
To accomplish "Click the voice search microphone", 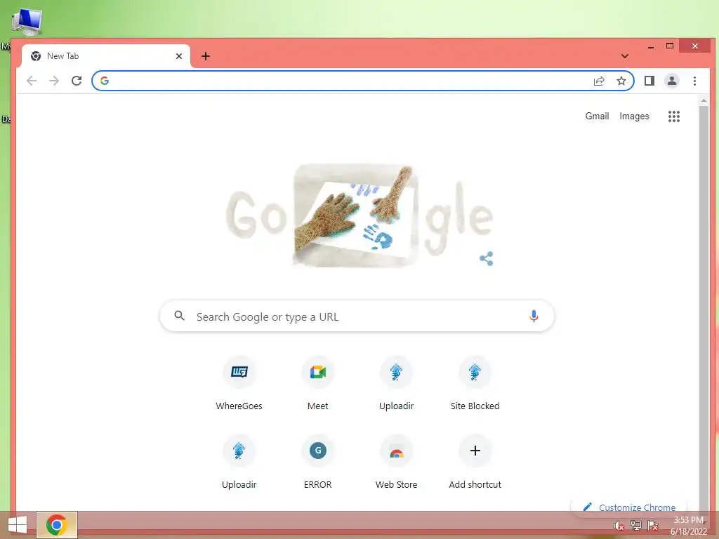I will point(534,317).
